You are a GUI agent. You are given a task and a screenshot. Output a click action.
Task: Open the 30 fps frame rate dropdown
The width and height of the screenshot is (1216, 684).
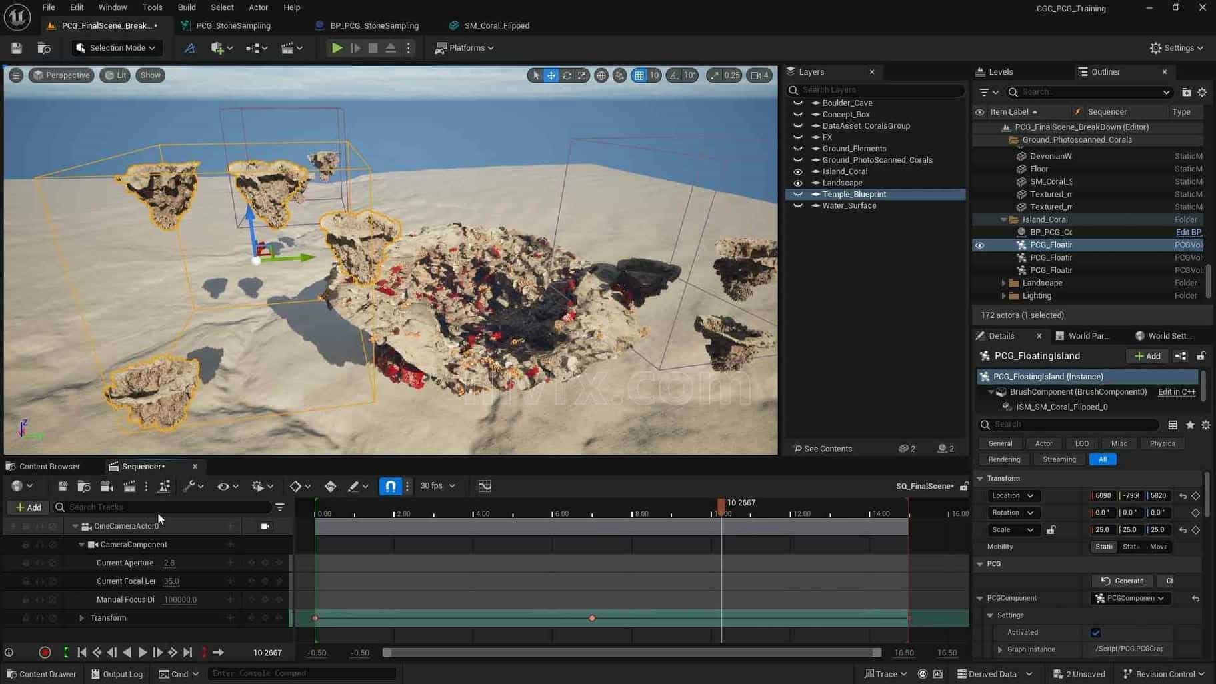click(x=438, y=486)
